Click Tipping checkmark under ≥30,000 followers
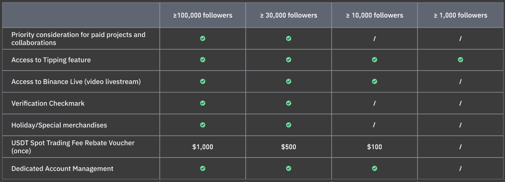505x182 pixels. (289, 60)
